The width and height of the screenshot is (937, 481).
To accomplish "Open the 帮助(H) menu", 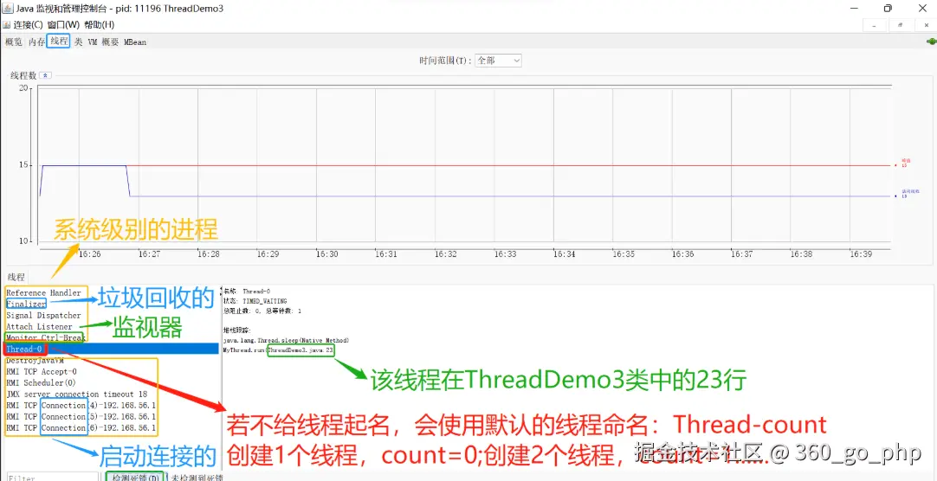I will (100, 25).
